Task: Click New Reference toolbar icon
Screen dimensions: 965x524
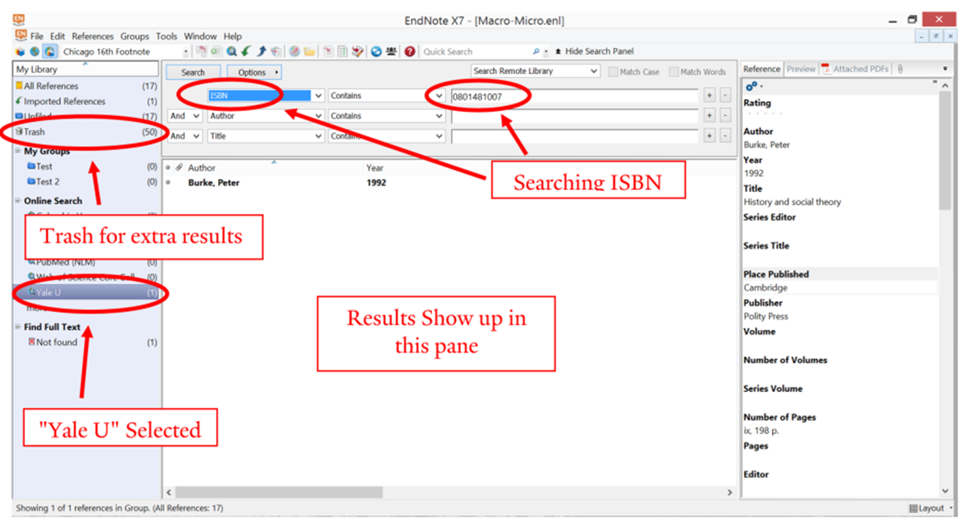Action: click(x=216, y=52)
